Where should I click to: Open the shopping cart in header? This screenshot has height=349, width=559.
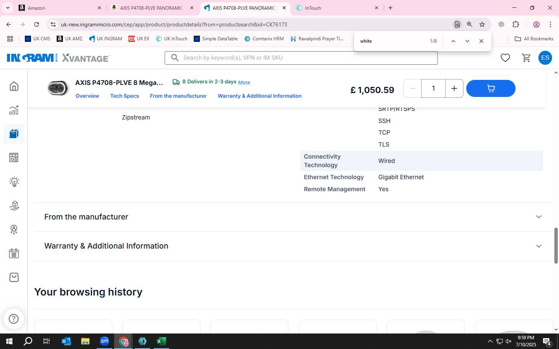tap(526, 58)
